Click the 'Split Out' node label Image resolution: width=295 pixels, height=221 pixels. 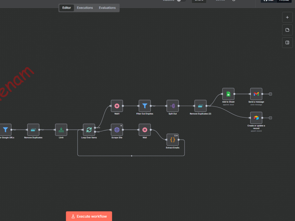click(x=173, y=114)
